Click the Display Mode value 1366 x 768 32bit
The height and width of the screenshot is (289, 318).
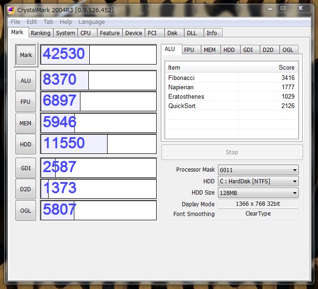258,204
